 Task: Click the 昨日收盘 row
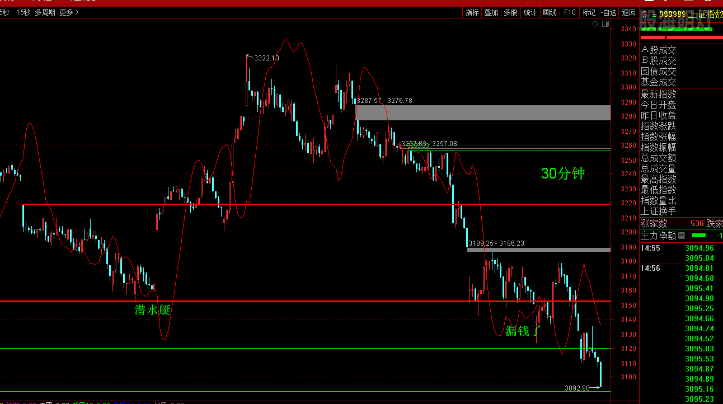point(659,115)
